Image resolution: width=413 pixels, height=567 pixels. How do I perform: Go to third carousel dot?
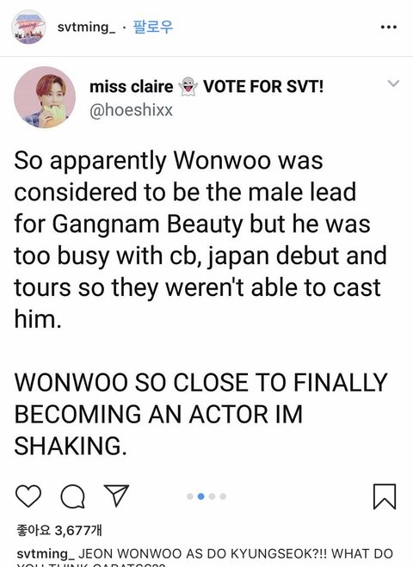[x=212, y=496]
